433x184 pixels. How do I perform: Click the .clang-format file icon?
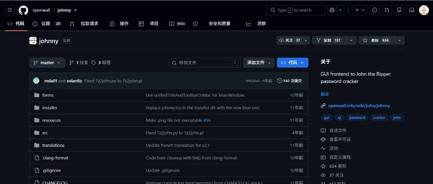click(37, 158)
